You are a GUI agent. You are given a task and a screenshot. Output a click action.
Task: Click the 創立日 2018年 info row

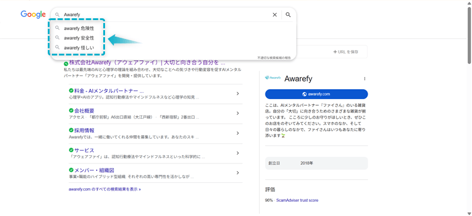point(316,163)
